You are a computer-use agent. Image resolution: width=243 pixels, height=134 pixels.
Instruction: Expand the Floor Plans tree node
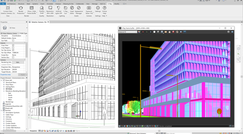pyautogui.click(x=4, y=85)
